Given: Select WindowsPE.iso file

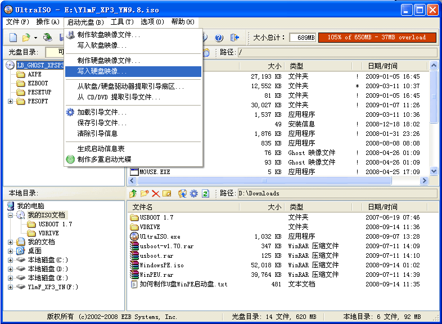Looking at the screenshot, I should [x=157, y=265].
